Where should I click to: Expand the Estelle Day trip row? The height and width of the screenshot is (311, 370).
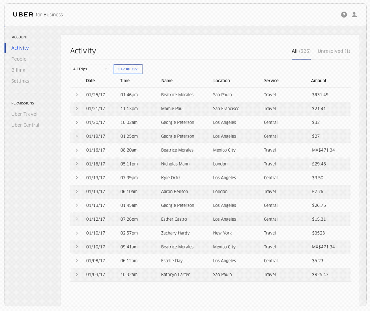click(x=77, y=261)
